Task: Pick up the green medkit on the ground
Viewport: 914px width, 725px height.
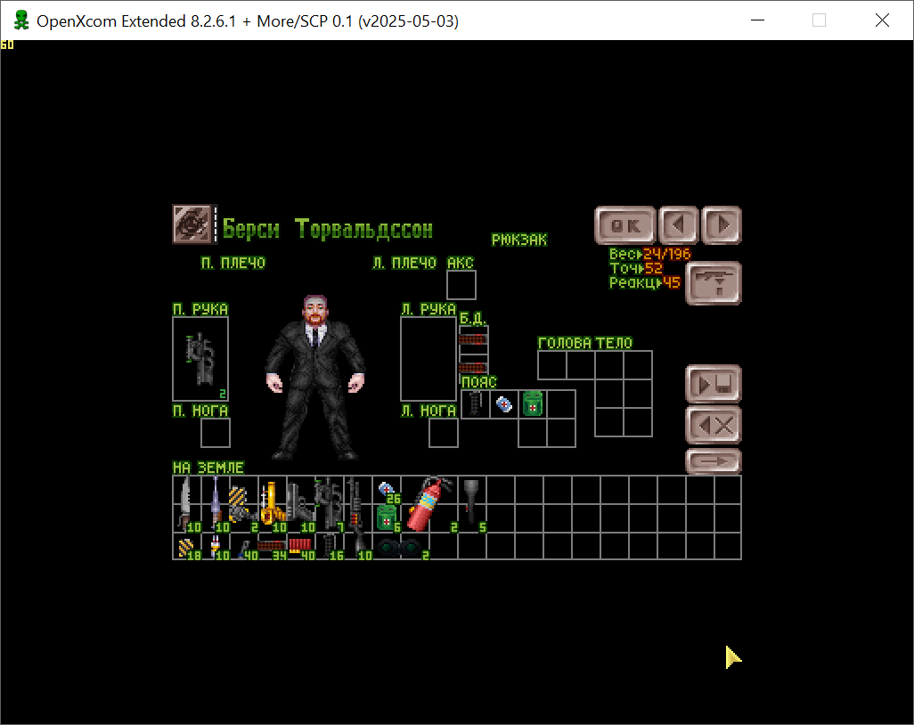Action: point(386,518)
